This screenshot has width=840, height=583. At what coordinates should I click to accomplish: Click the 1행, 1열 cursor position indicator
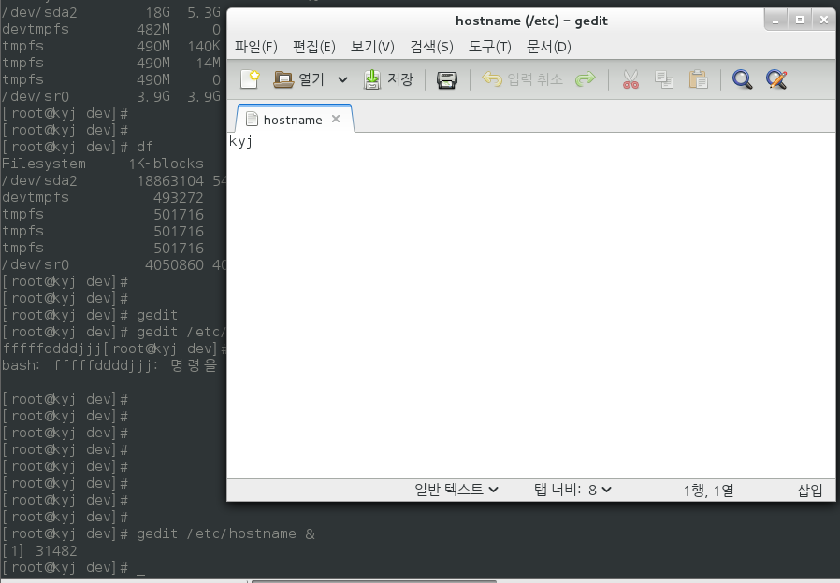(x=708, y=490)
